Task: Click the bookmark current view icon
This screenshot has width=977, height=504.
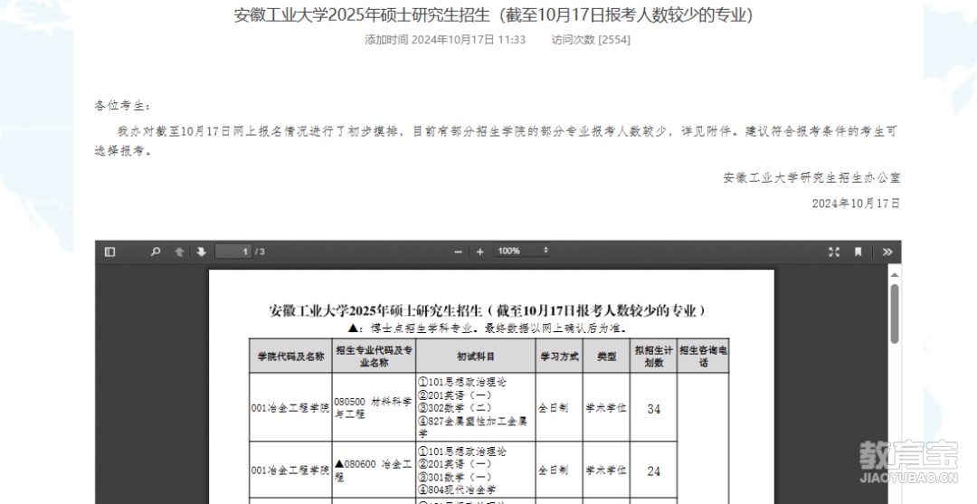Action: (x=858, y=252)
